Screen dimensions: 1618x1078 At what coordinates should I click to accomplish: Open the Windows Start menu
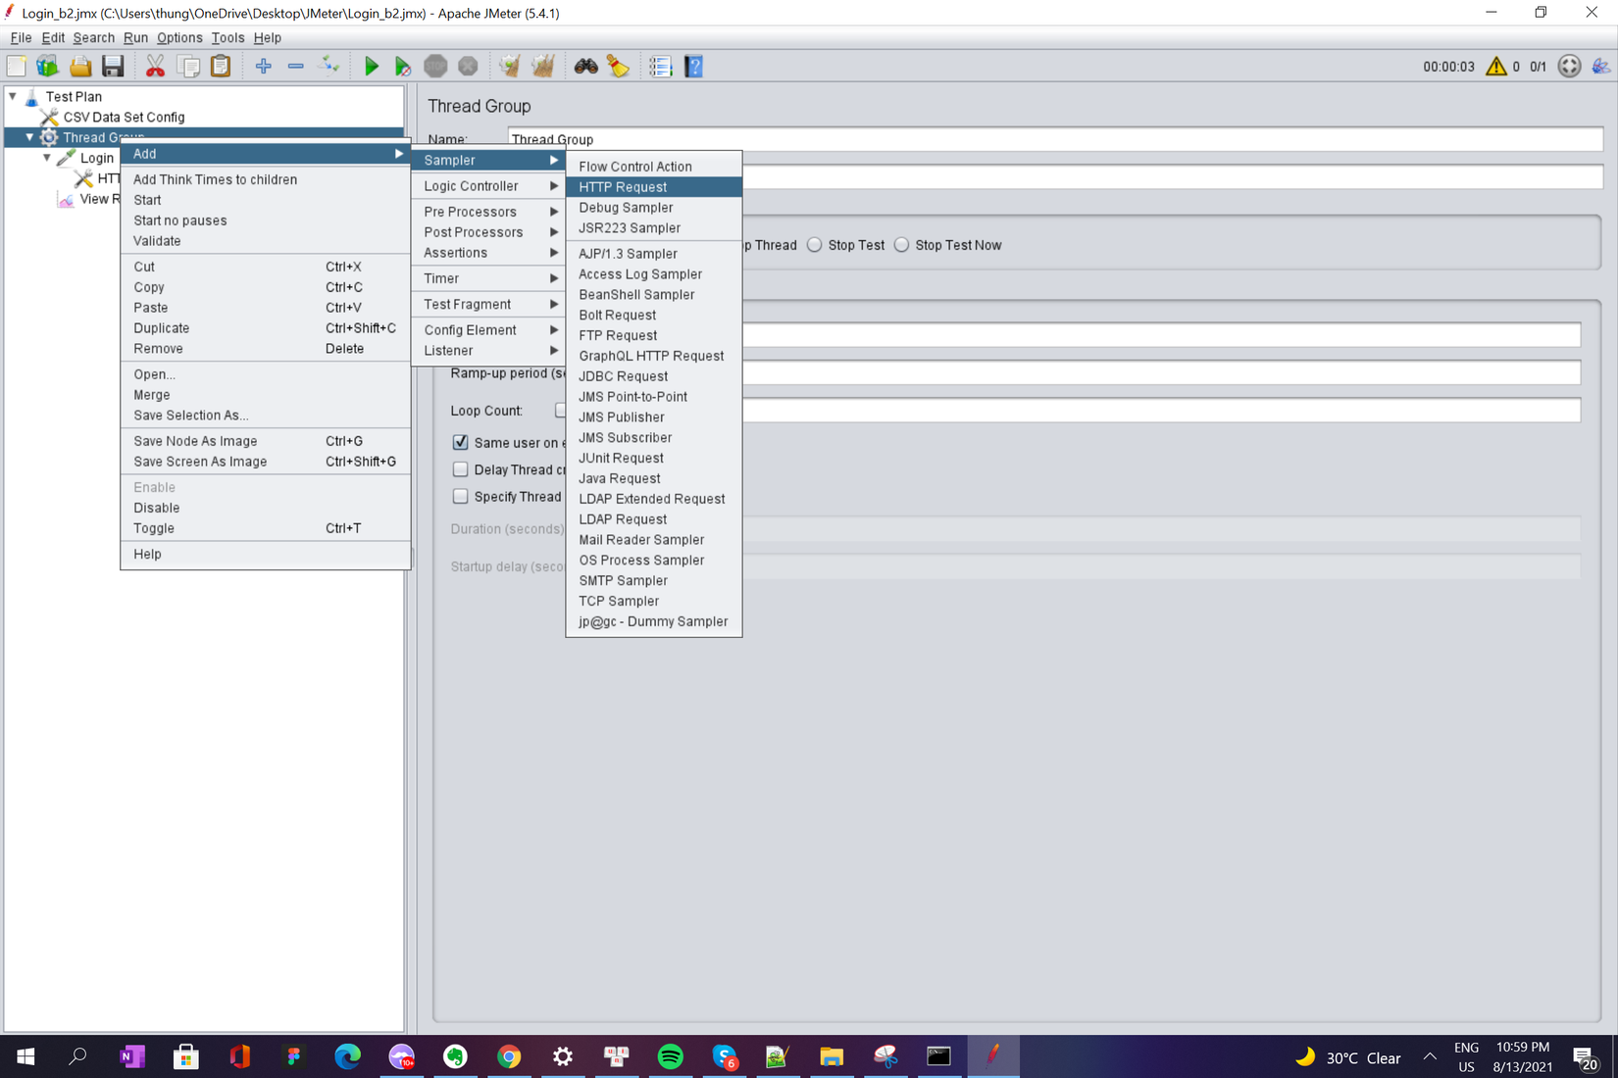[25, 1056]
